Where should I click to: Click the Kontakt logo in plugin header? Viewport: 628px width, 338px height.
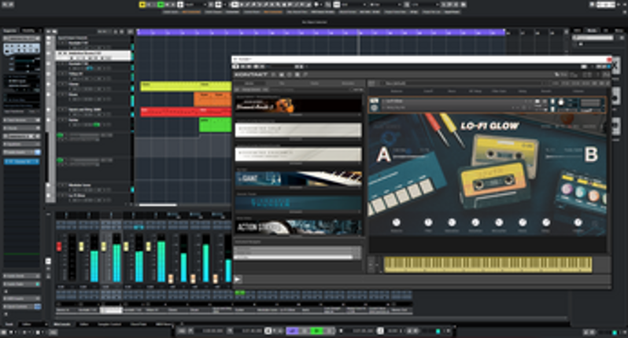pyautogui.click(x=251, y=75)
